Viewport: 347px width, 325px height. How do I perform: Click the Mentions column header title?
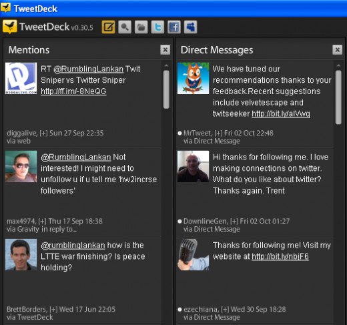(x=29, y=50)
